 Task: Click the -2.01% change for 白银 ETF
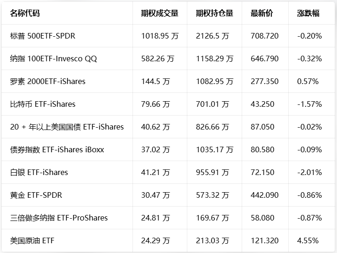310,172
